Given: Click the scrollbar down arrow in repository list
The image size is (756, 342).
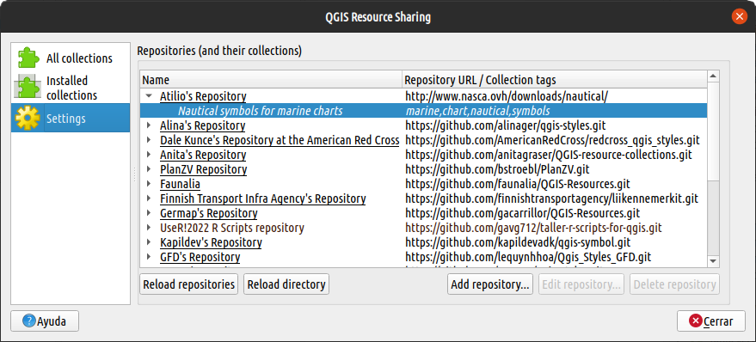Looking at the screenshot, I should point(713,260).
